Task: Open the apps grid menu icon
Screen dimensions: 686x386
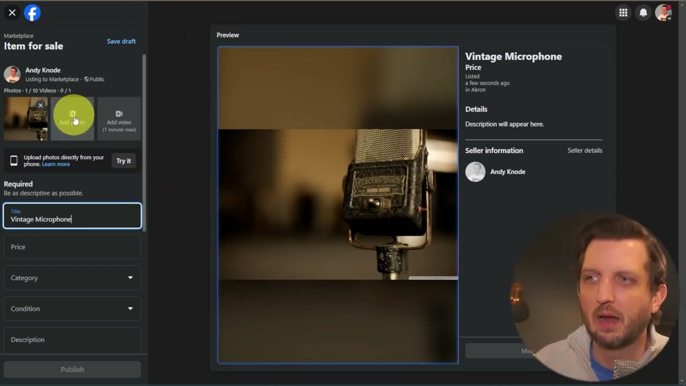Action: pyautogui.click(x=623, y=13)
